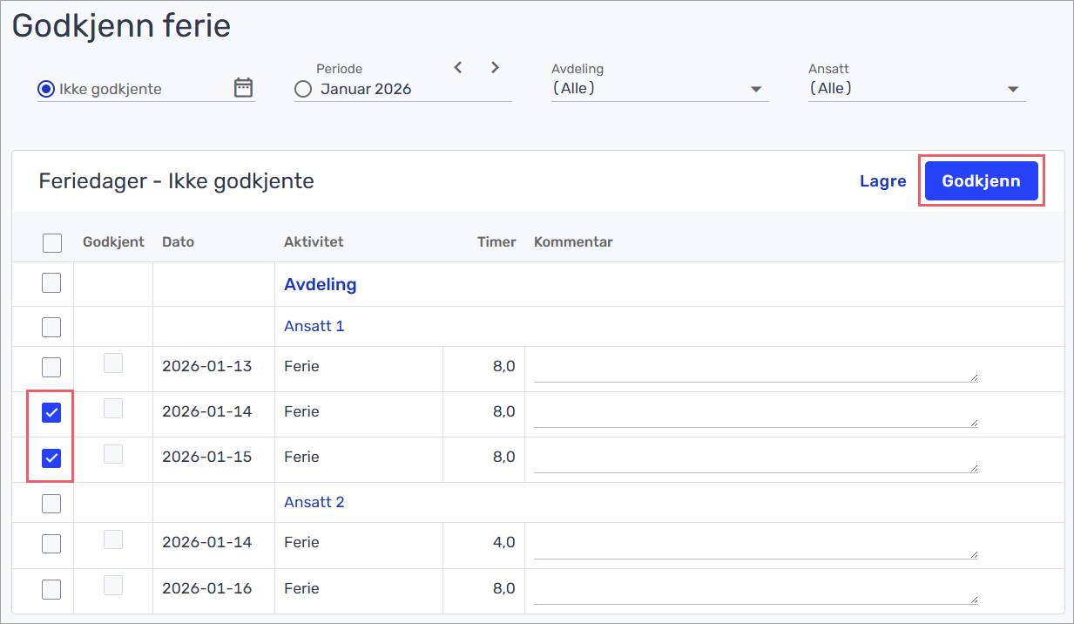Select the 2026-01-13 row checkbox
This screenshot has width=1074, height=624.
(51, 367)
